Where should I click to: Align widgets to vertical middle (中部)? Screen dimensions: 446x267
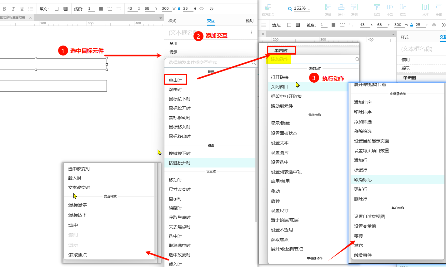pyautogui.click(x=390, y=7)
